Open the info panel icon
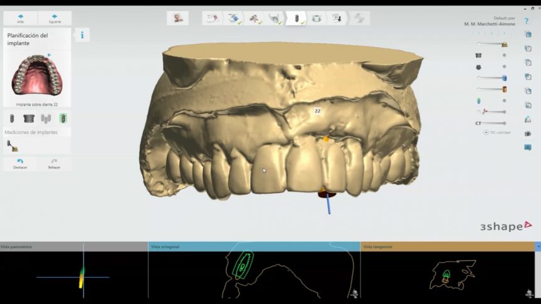This screenshot has height=304, width=541. (82, 35)
